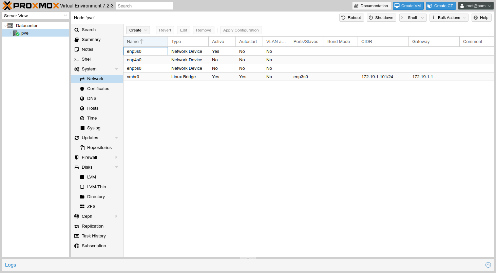Open the Ceph section in sidebar
Screen dimensions: 496x273
click(87, 216)
